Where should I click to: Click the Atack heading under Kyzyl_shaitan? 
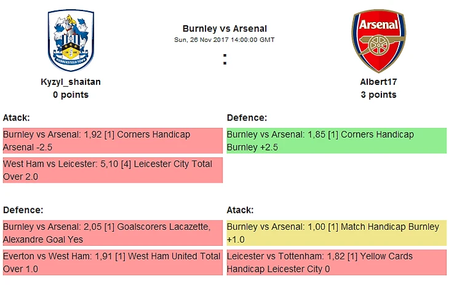[17, 117]
